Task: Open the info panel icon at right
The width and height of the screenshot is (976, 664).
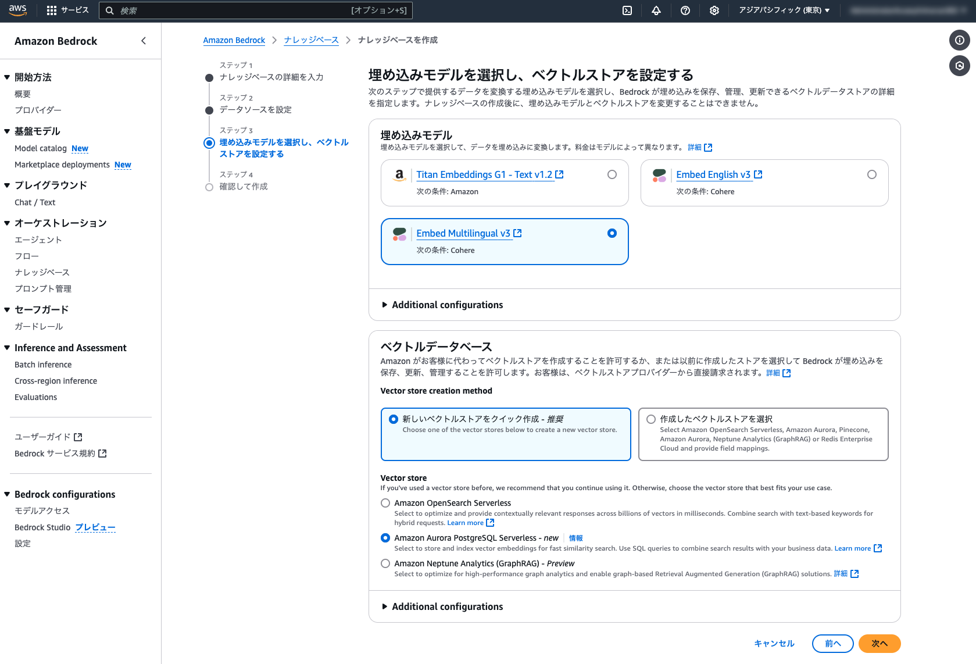Action: pyautogui.click(x=960, y=40)
